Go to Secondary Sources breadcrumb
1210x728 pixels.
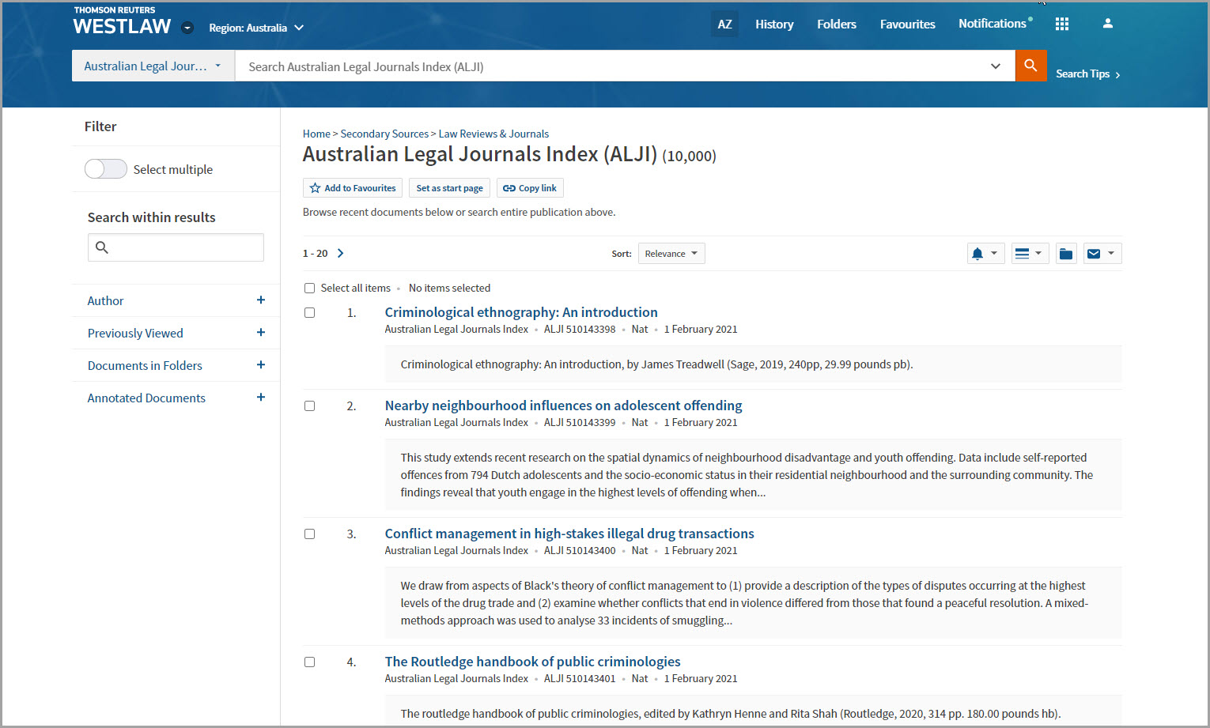coord(384,134)
